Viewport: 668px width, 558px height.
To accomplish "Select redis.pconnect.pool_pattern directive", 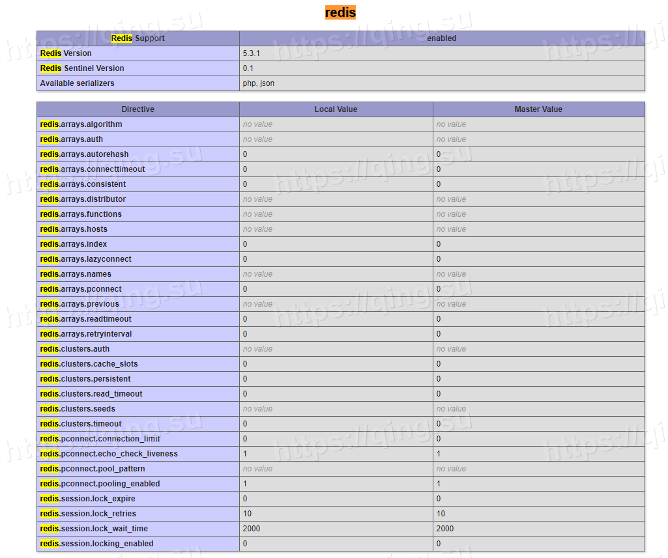I will (x=93, y=469).
